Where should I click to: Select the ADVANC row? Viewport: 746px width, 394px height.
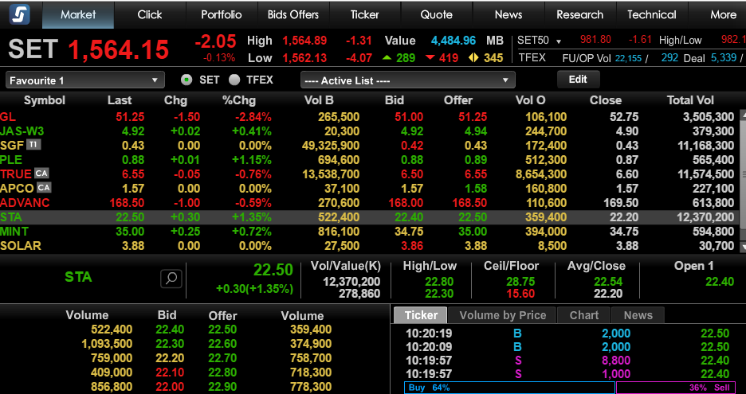(x=369, y=203)
